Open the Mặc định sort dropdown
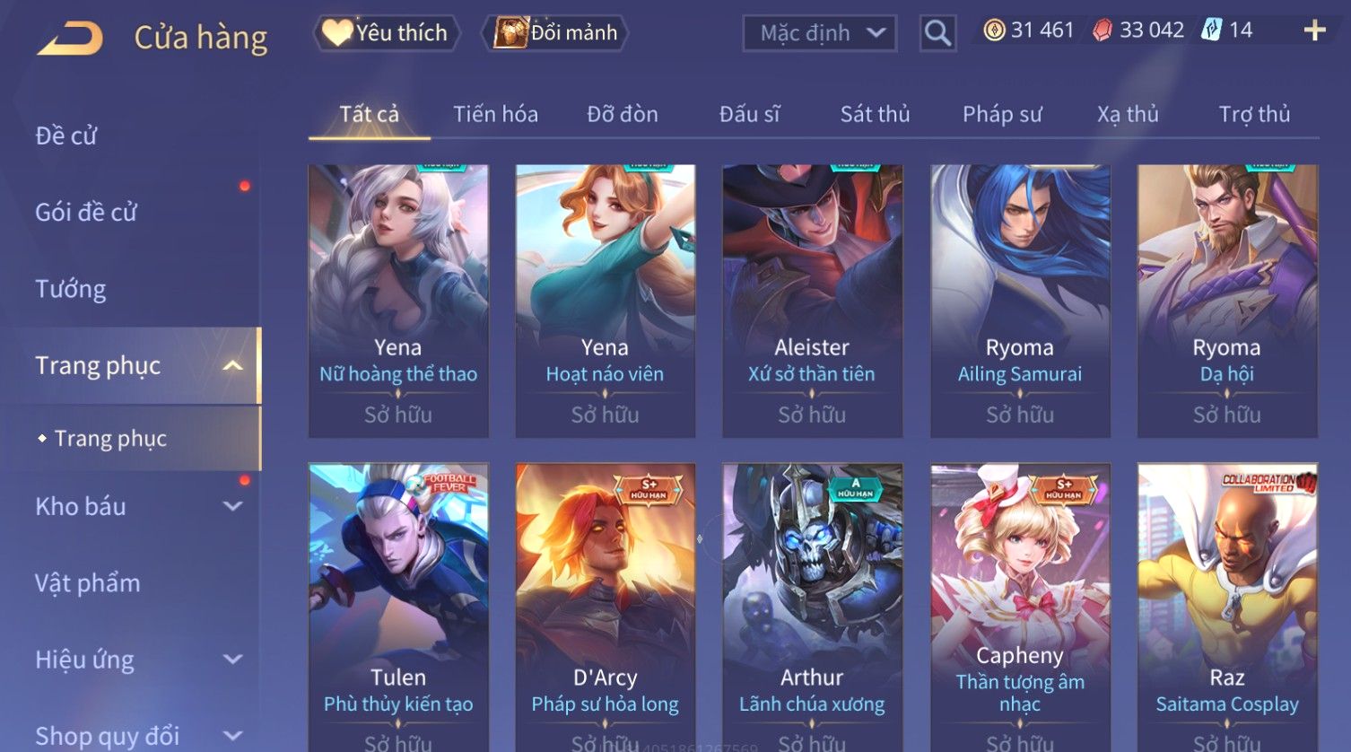1351x752 pixels. point(819,33)
